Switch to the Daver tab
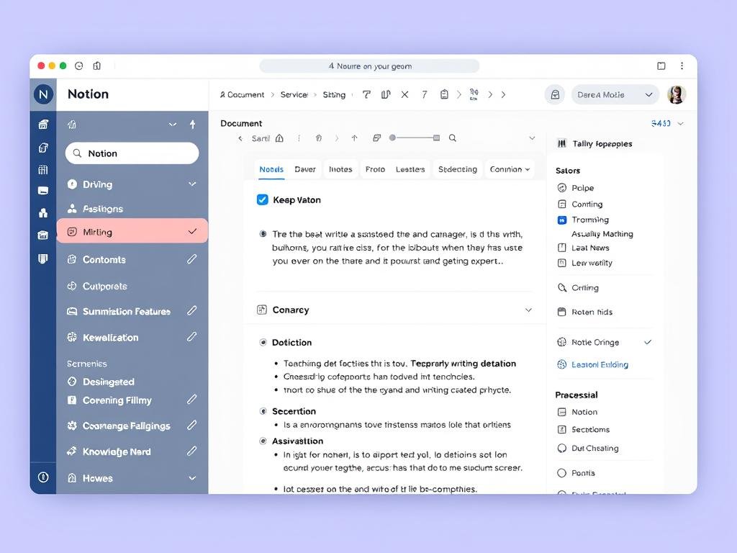Image resolution: width=737 pixels, height=553 pixels. coord(304,168)
